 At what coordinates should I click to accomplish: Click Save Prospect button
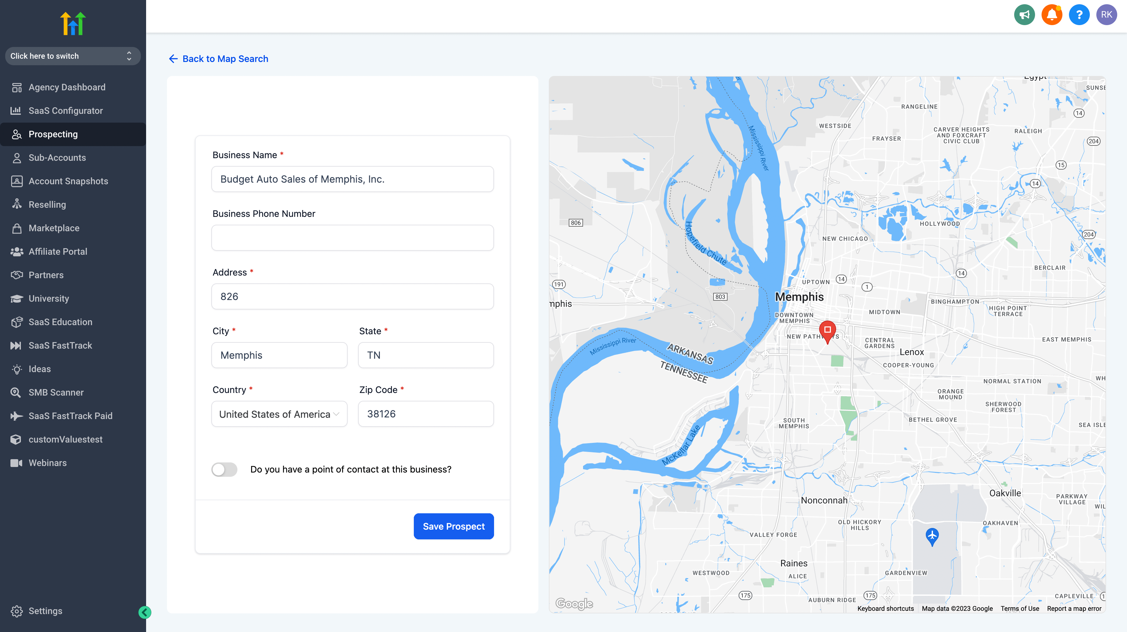454,526
